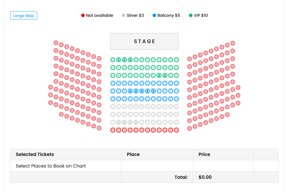The width and height of the screenshot is (289, 193).
Task: Click the red Not available color dot
Action: point(83,15)
